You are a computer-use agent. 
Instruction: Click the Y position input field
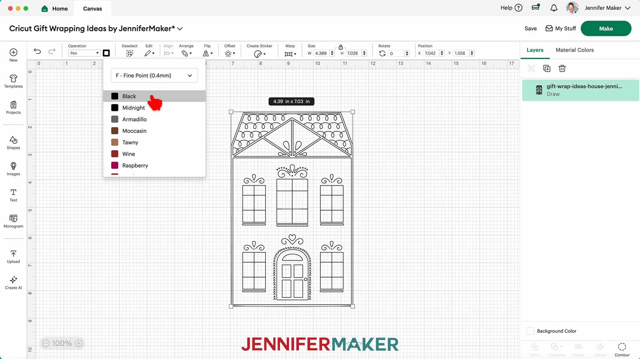[461, 53]
